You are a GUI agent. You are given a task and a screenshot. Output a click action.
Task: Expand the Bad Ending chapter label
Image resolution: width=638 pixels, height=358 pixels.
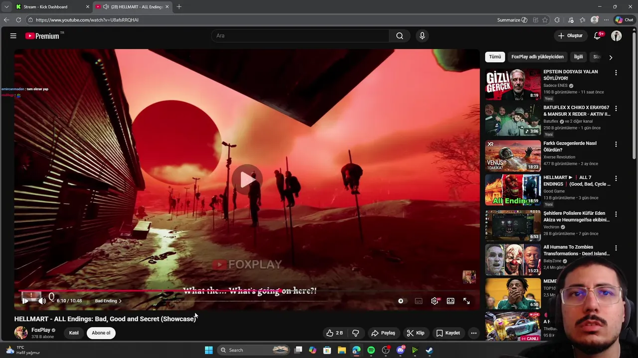coord(108,301)
